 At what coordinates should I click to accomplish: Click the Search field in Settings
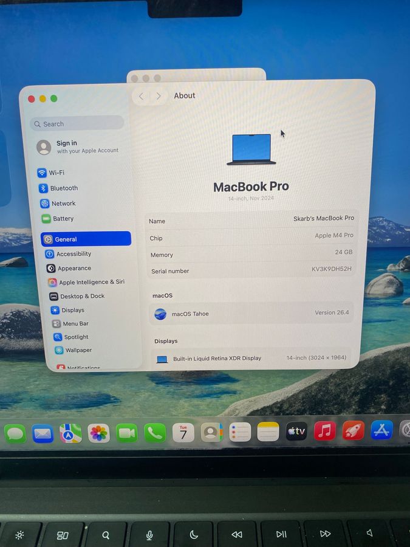coord(77,124)
